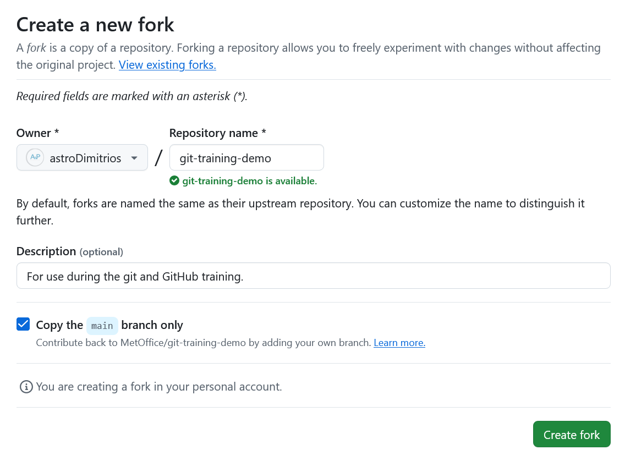Select the Create a new fork heading
The image size is (625, 461).
click(95, 24)
